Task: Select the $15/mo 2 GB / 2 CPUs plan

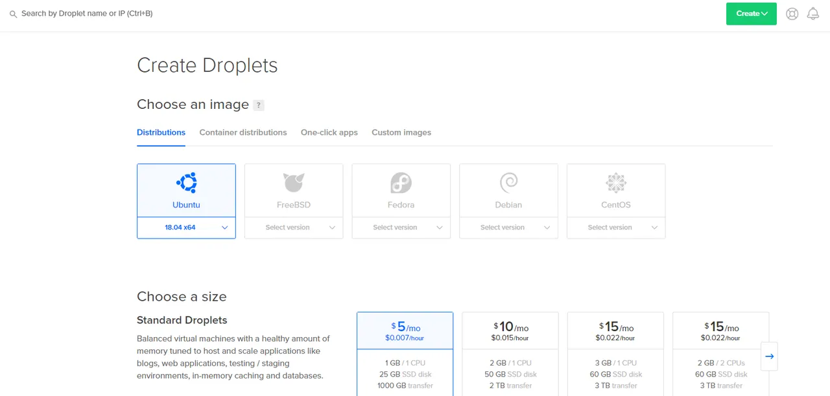Action: point(720,354)
